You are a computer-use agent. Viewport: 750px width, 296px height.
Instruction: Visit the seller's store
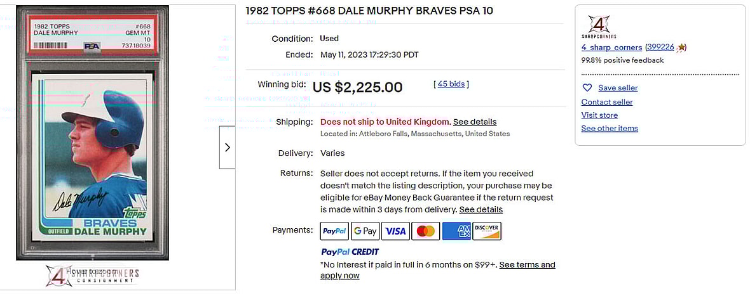pos(599,115)
